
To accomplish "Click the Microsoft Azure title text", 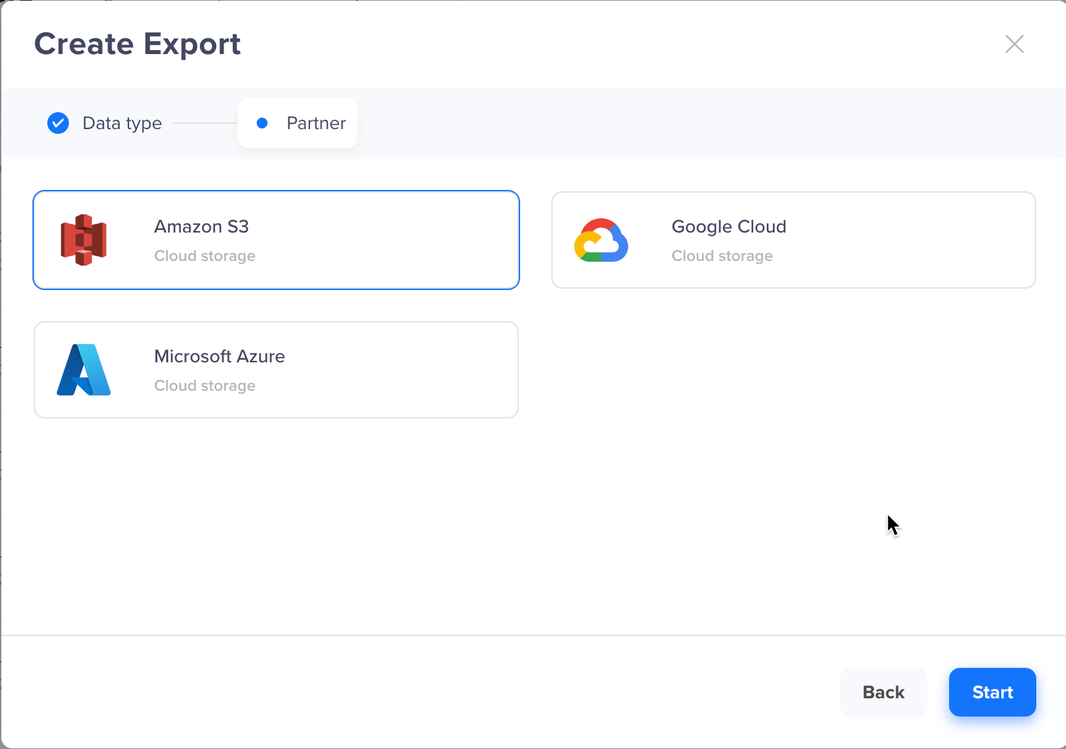I will [x=220, y=356].
